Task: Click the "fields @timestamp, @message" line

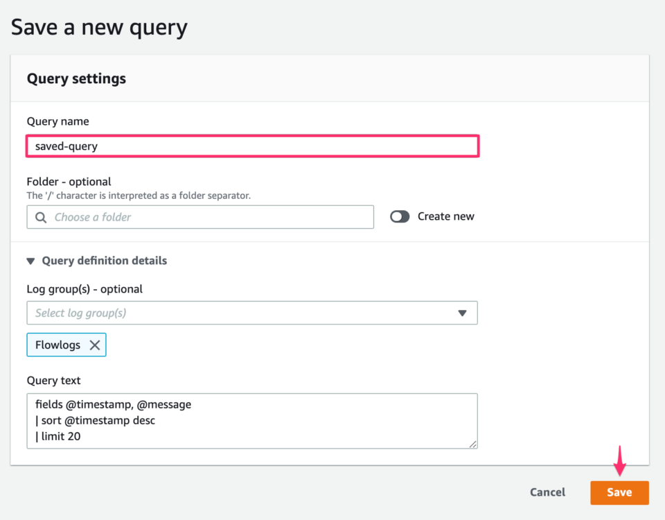Action: point(113,404)
